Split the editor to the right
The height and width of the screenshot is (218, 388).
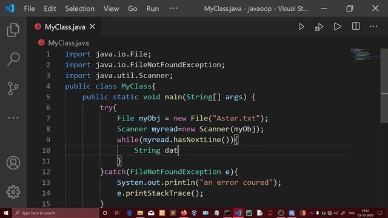(x=356, y=26)
